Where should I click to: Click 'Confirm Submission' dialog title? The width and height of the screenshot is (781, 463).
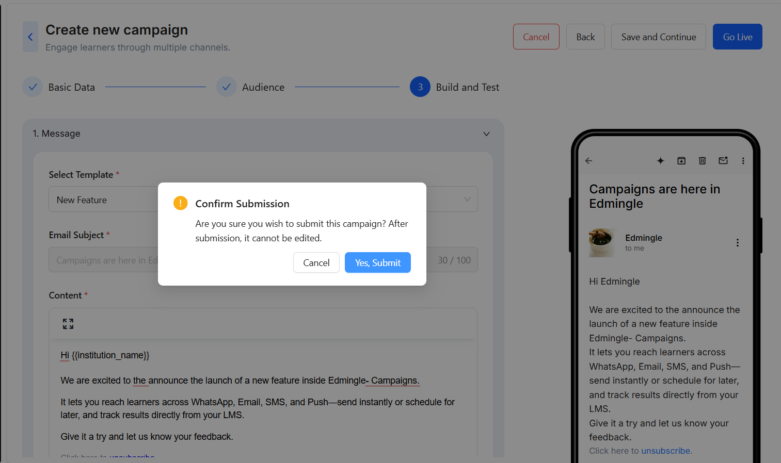(242, 204)
